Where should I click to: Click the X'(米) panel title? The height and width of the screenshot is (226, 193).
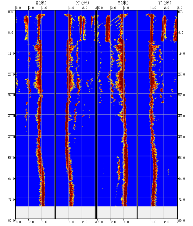pos(83,3)
